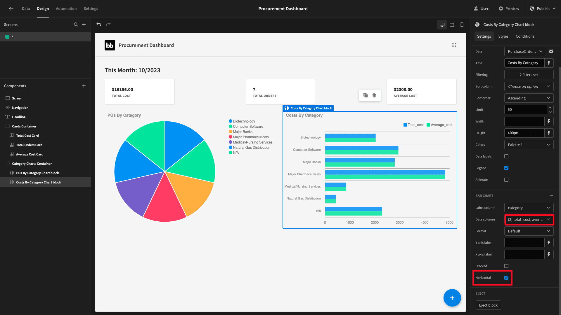The image size is (561, 315).
Task: Open data provider gear settings
Action: 551,51
